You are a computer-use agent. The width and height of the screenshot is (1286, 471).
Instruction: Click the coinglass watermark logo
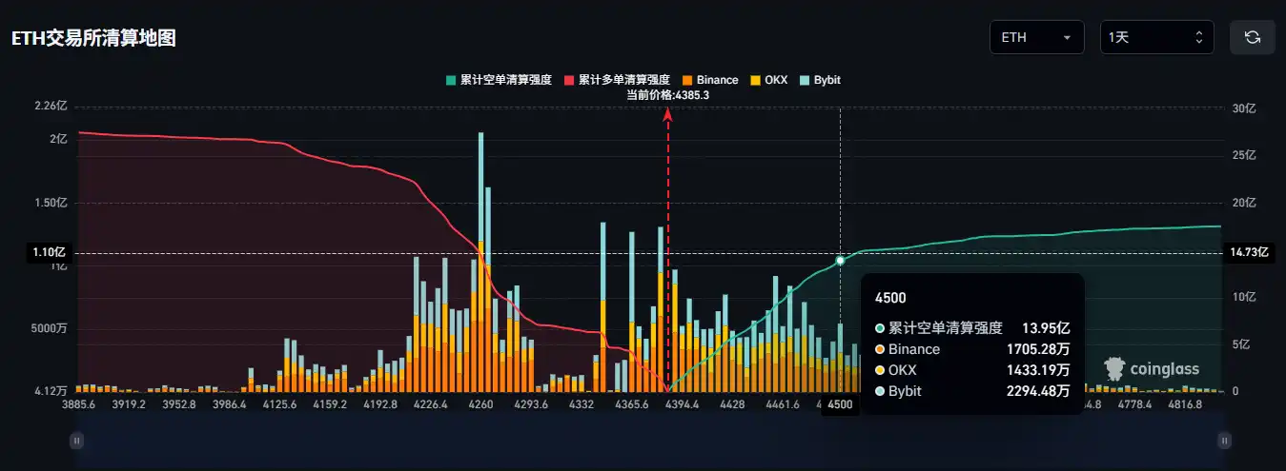pos(1152,368)
